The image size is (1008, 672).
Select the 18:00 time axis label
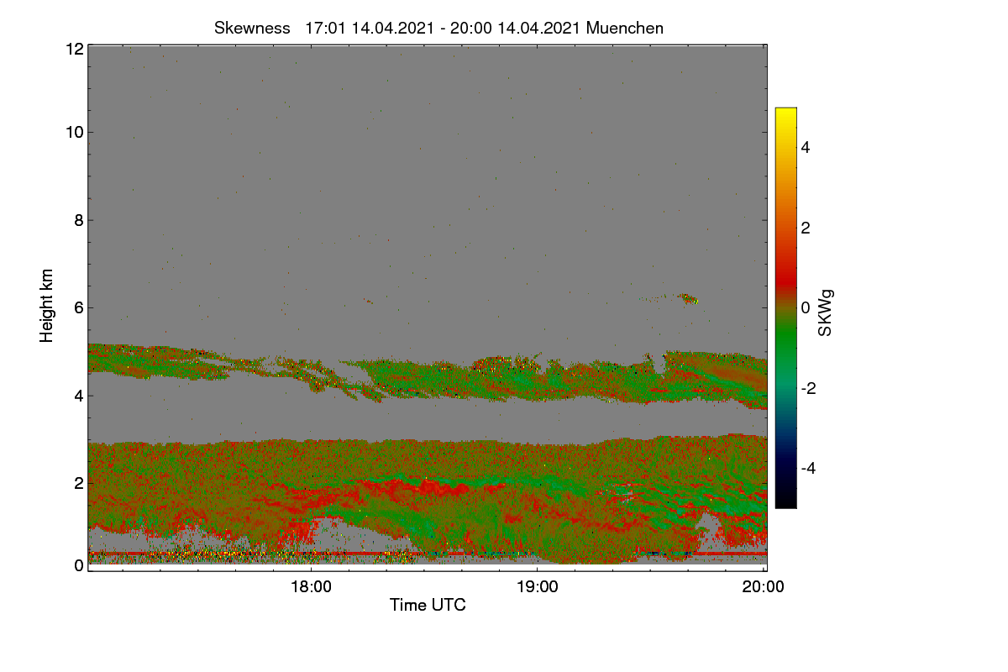(x=311, y=587)
